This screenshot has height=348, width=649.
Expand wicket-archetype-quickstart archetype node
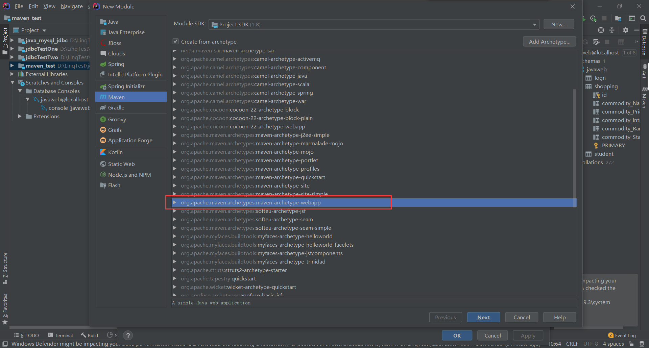coord(175,287)
